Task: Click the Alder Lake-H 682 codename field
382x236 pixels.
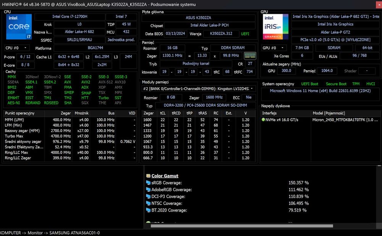Action: point(79,32)
